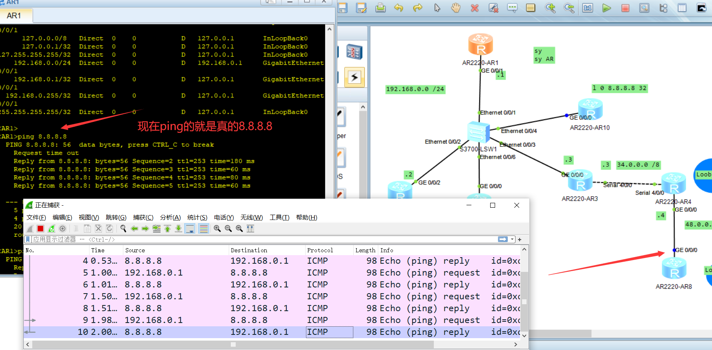The width and height of the screenshot is (712, 350).
Task: Click the AR1 terminal scroll-up arrow
Action: (329, 29)
